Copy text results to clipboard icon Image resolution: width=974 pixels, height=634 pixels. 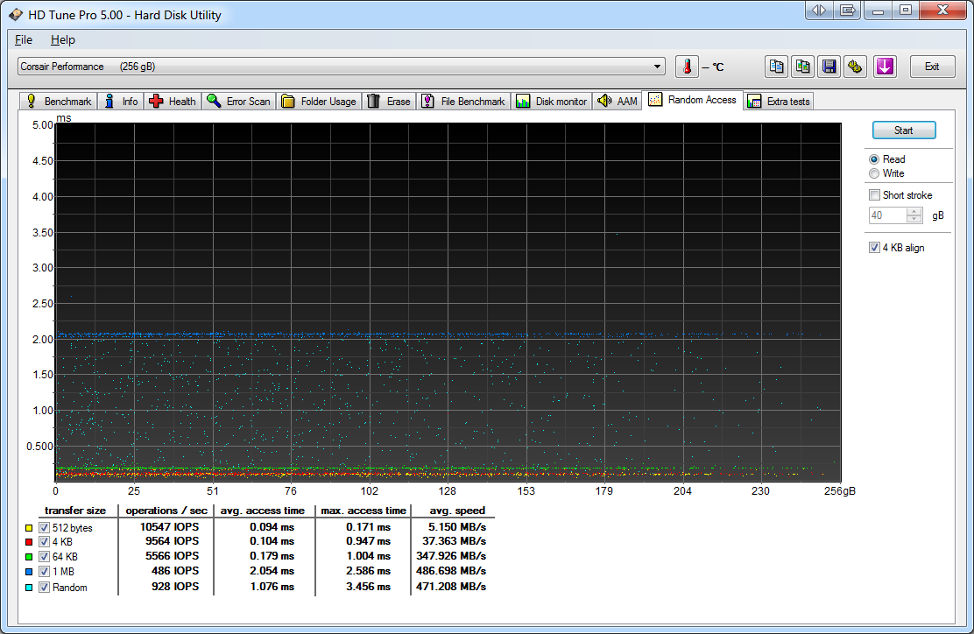776,67
